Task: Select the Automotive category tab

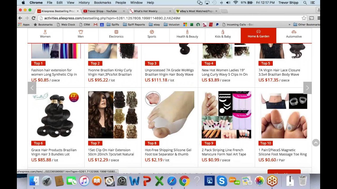Action: 294,35
